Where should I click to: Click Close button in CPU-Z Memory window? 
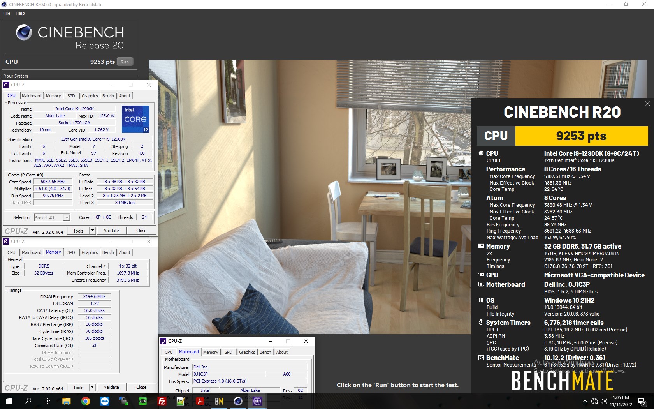click(141, 387)
